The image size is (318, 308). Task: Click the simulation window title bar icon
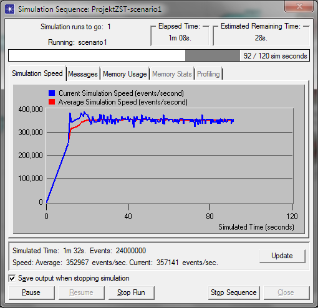[10, 9]
